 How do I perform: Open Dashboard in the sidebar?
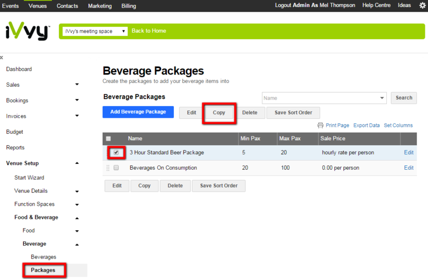pos(19,69)
